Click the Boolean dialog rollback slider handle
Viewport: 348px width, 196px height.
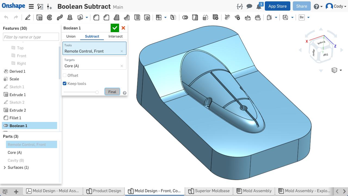[x=97, y=92]
